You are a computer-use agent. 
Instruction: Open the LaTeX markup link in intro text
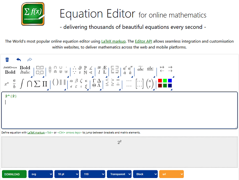pyautogui.click(x=114, y=41)
